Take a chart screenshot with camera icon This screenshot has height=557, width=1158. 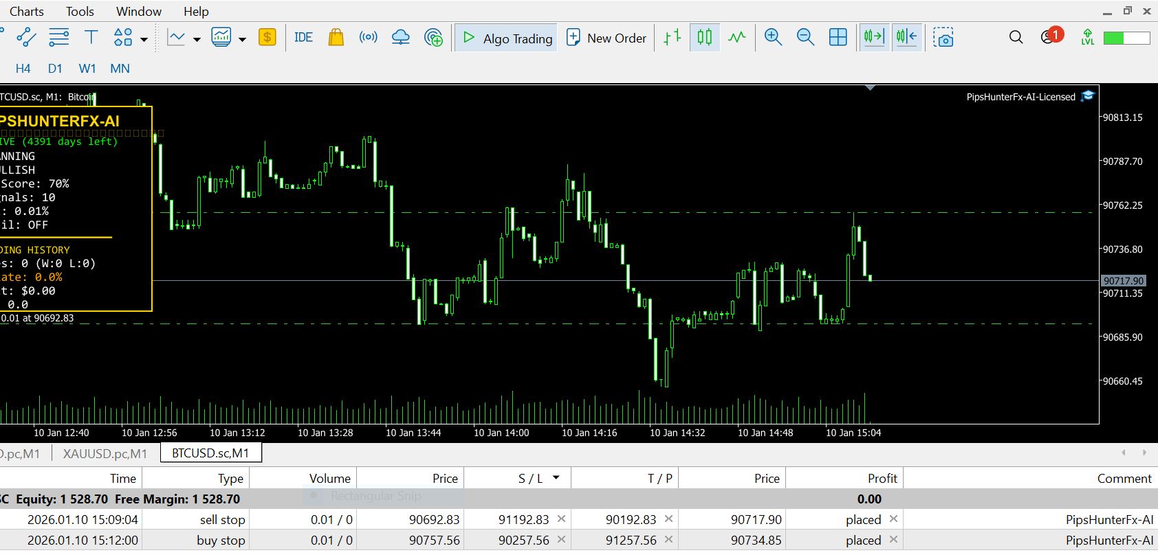tap(943, 38)
